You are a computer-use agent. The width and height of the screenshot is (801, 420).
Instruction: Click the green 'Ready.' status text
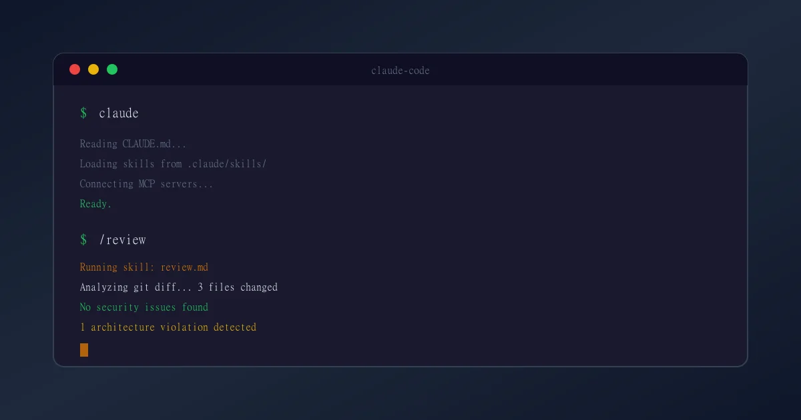point(95,203)
